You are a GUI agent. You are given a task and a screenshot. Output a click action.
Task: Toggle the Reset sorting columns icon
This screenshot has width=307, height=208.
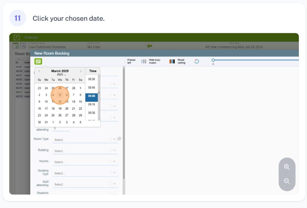pyautogui.click(x=172, y=61)
